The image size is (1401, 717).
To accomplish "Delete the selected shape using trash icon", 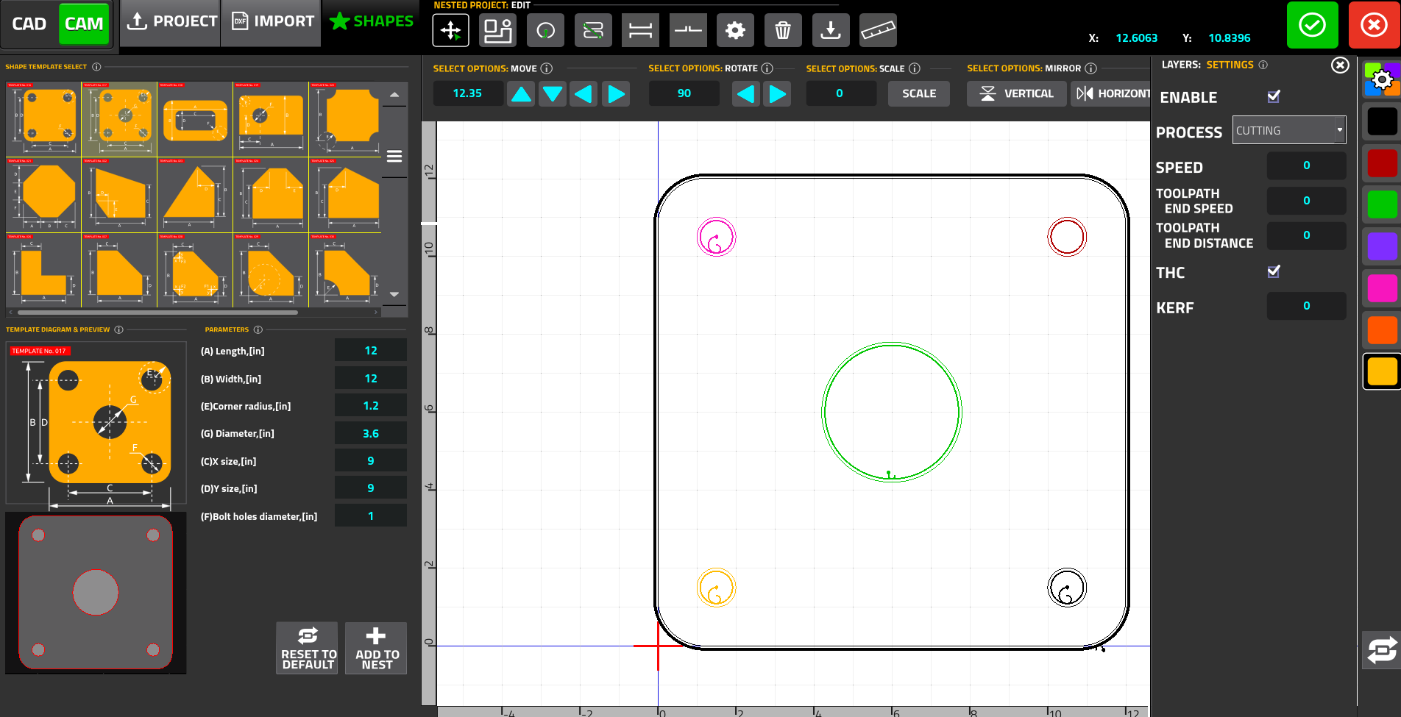I will 783,30.
